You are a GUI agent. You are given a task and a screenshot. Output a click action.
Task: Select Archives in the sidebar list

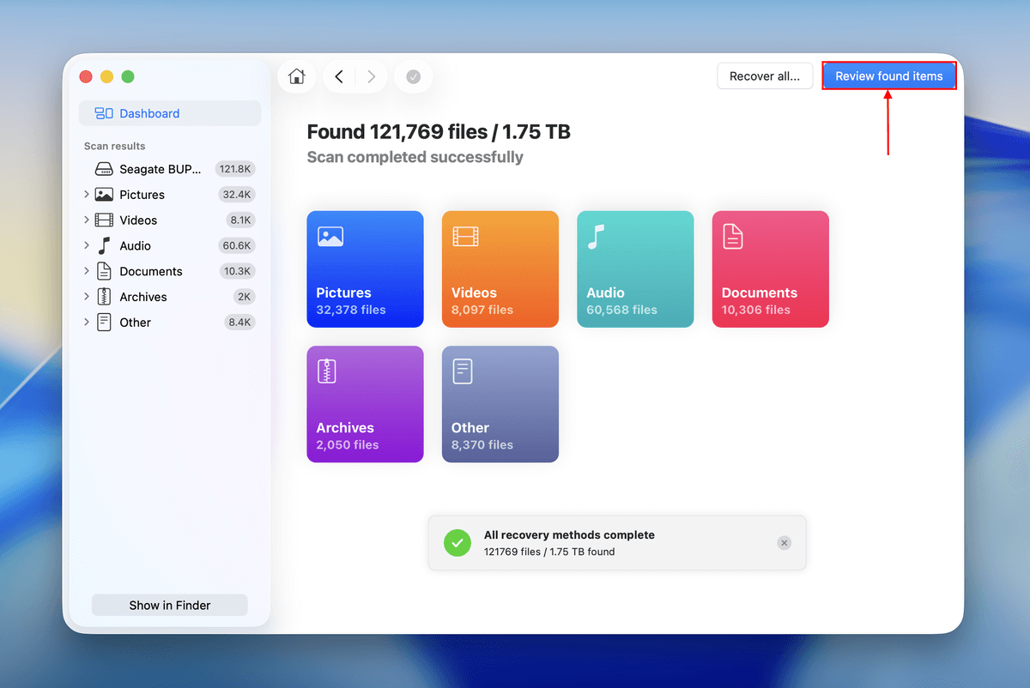(143, 297)
